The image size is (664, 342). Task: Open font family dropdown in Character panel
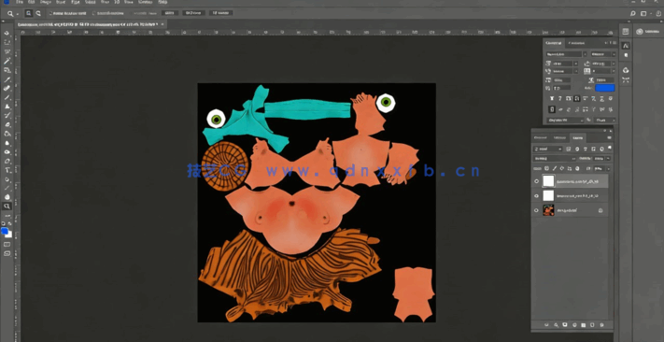[x=567, y=54]
